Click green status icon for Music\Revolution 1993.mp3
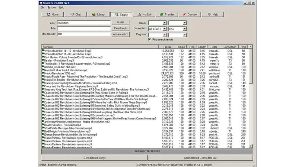The height and width of the screenshot is (167, 298). coord(43,73)
